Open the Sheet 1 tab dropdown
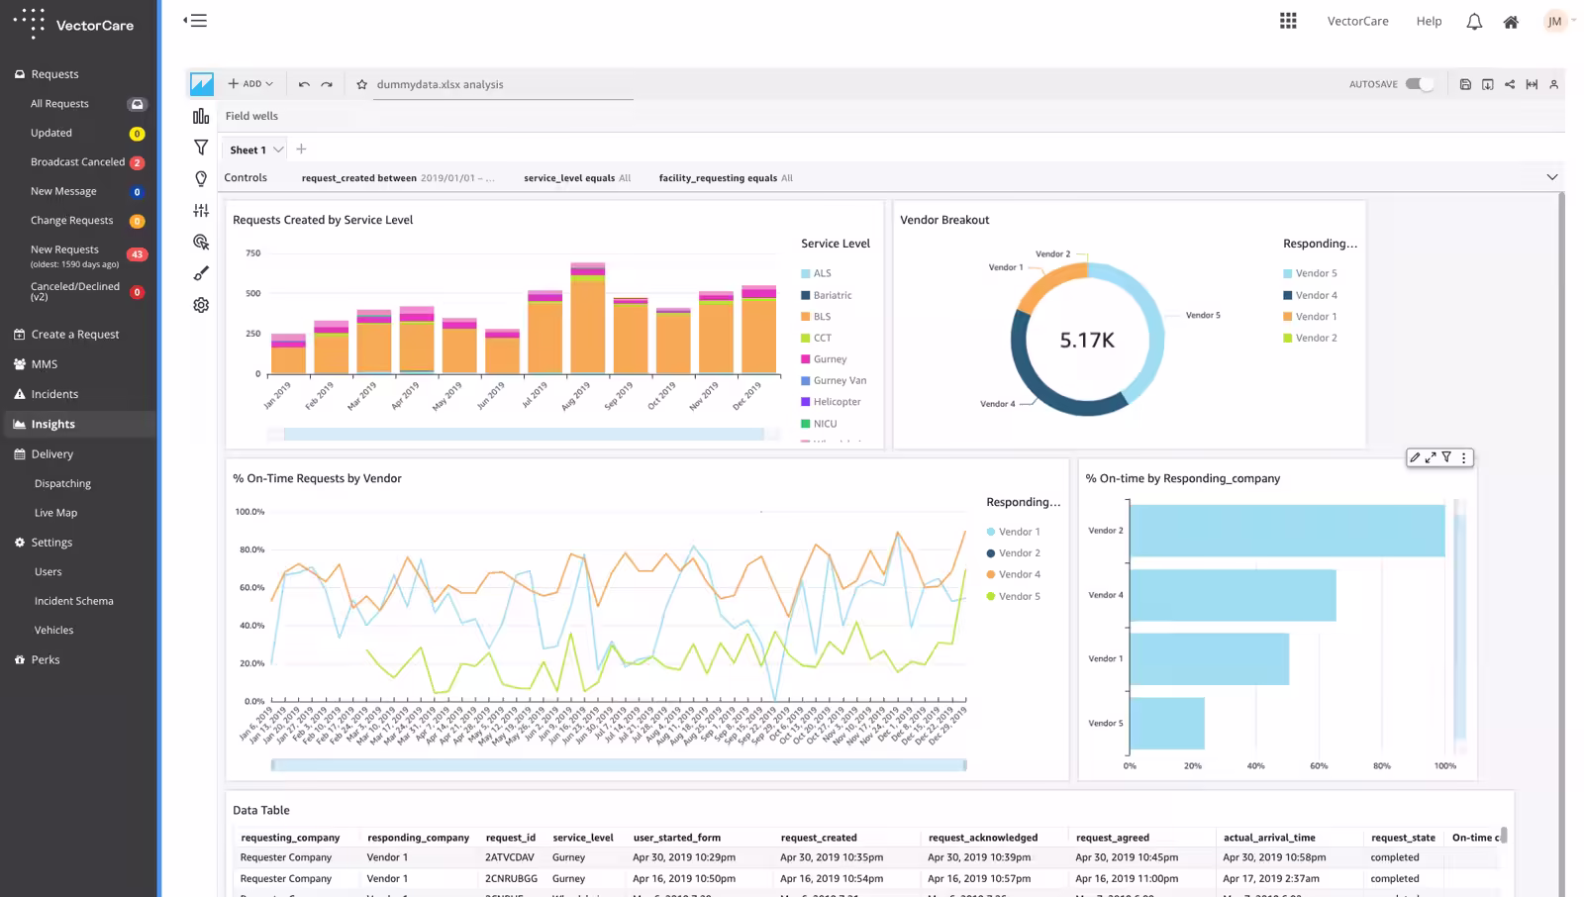The image size is (1584, 897). [x=278, y=149]
